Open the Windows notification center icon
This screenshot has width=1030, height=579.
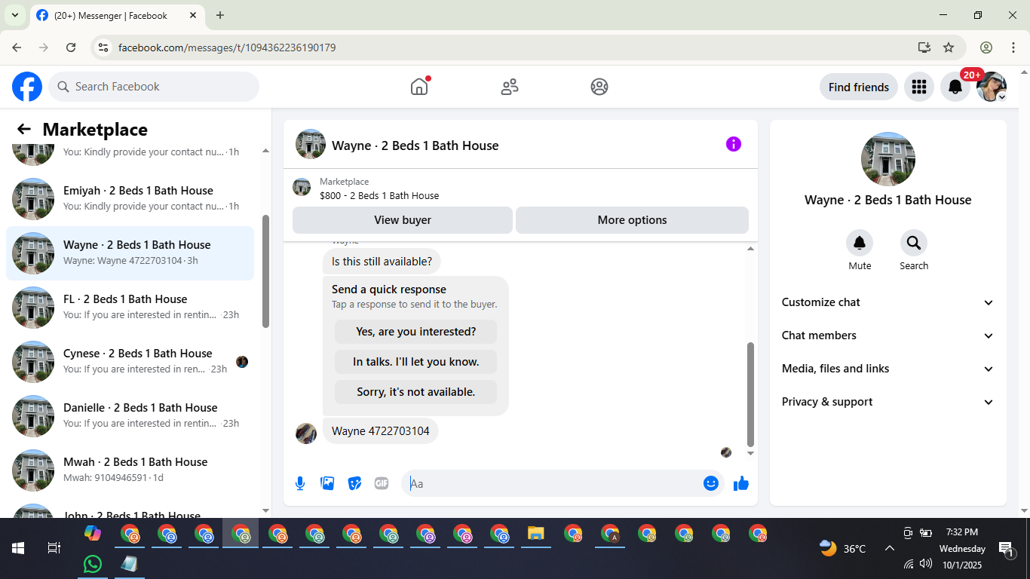(x=1006, y=548)
